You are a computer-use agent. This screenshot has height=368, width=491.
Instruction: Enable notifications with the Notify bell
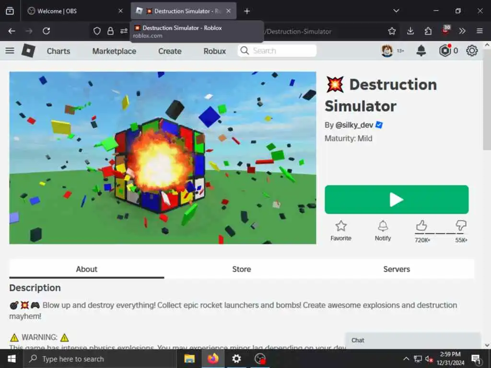[x=383, y=226]
